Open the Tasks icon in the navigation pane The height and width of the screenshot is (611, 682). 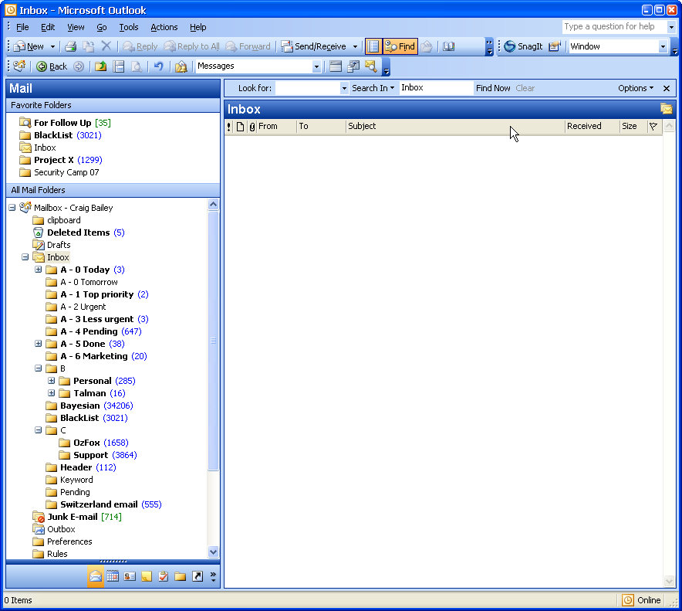click(164, 575)
